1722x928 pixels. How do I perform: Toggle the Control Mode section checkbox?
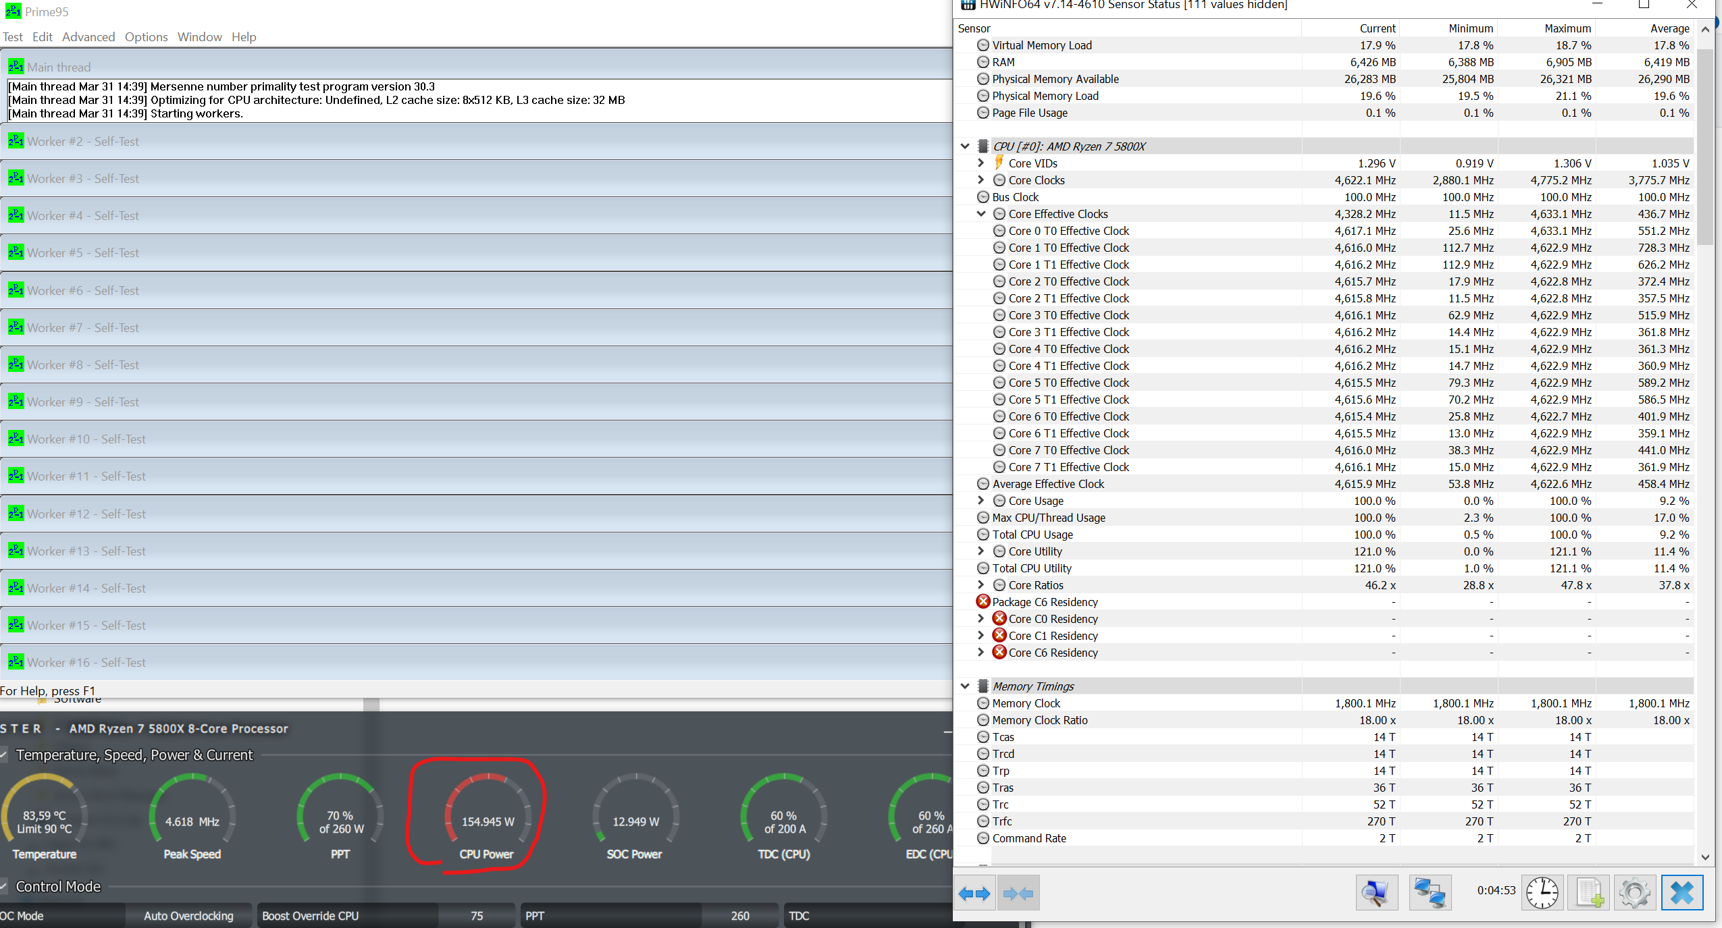point(3,886)
